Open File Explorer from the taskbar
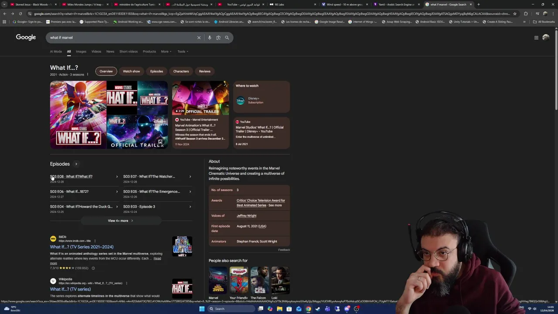 (279, 309)
